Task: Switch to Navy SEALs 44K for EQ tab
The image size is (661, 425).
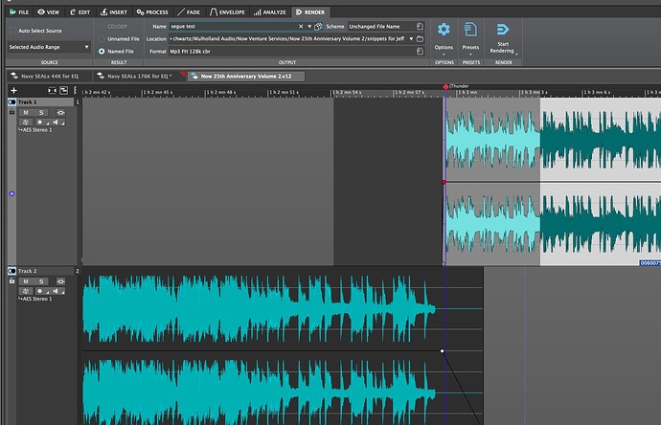Action: coord(48,75)
